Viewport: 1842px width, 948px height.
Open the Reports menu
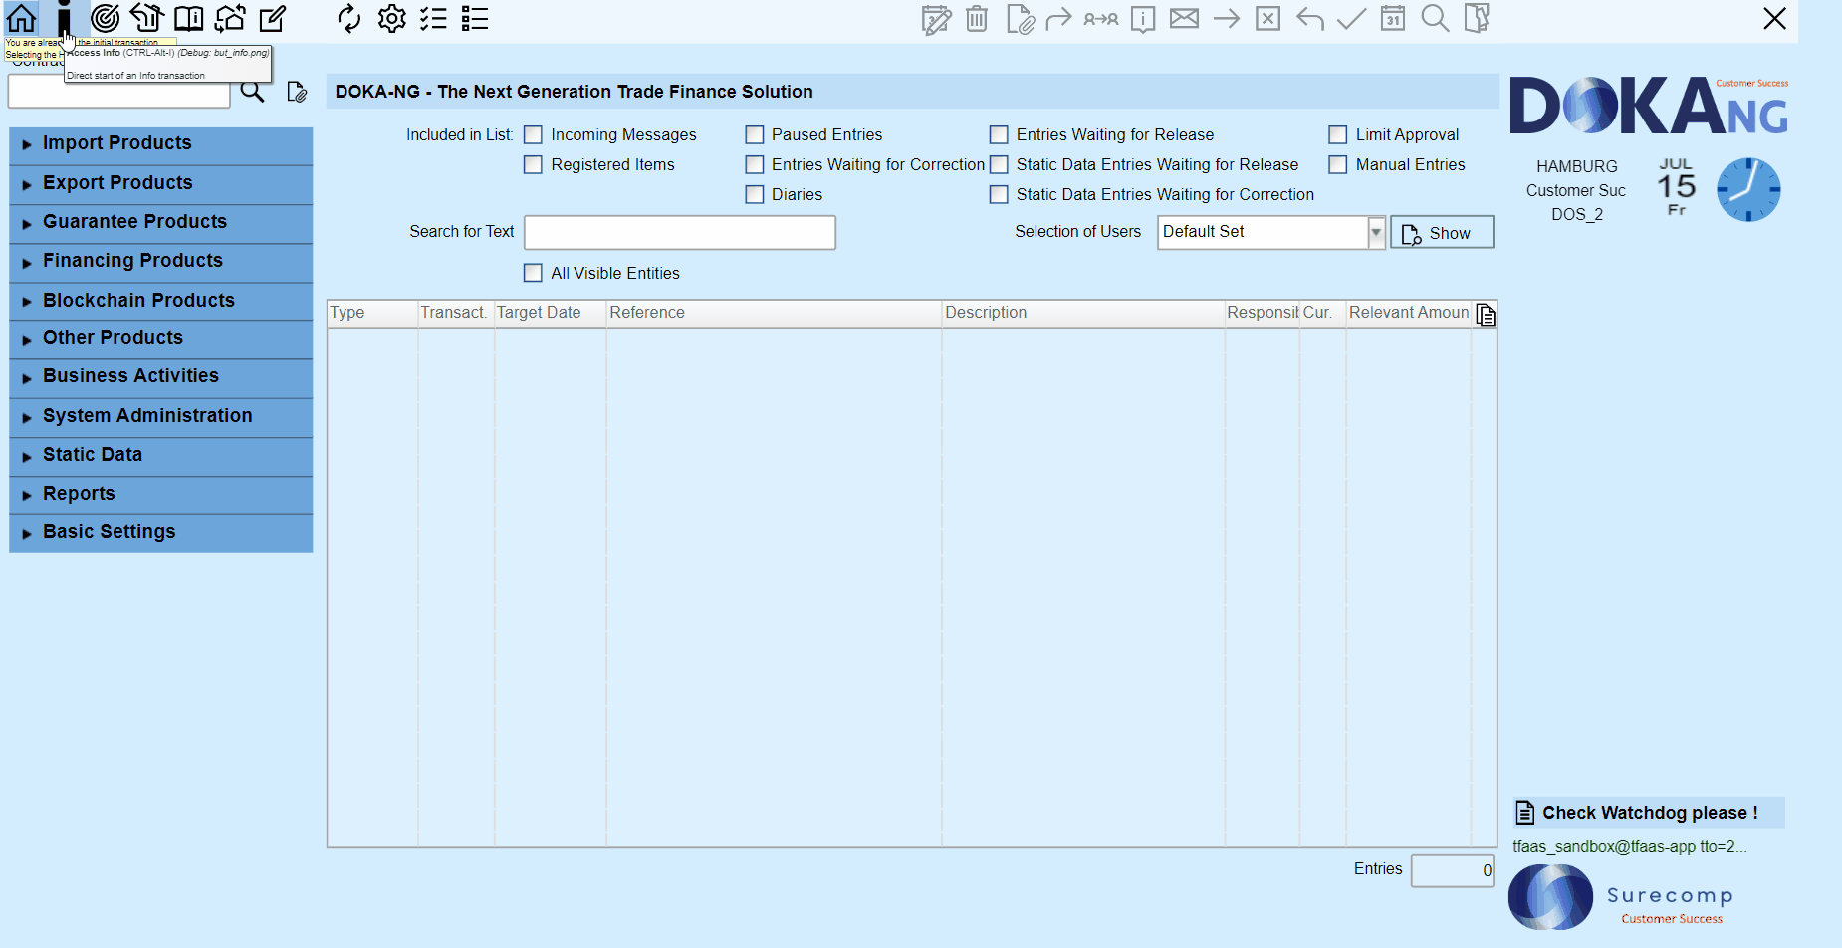tap(79, 493)
